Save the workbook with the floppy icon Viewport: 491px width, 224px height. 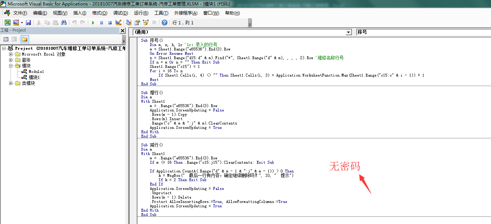28,23
